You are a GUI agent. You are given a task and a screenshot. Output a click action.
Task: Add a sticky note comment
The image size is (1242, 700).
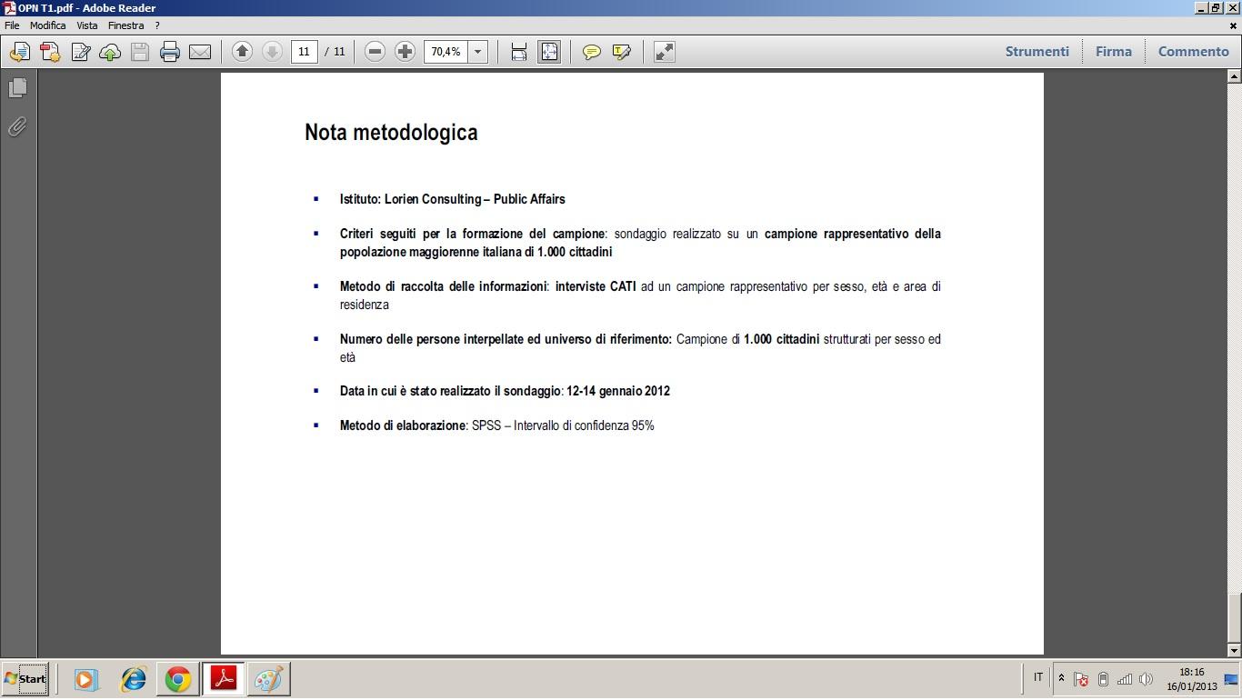592,52
